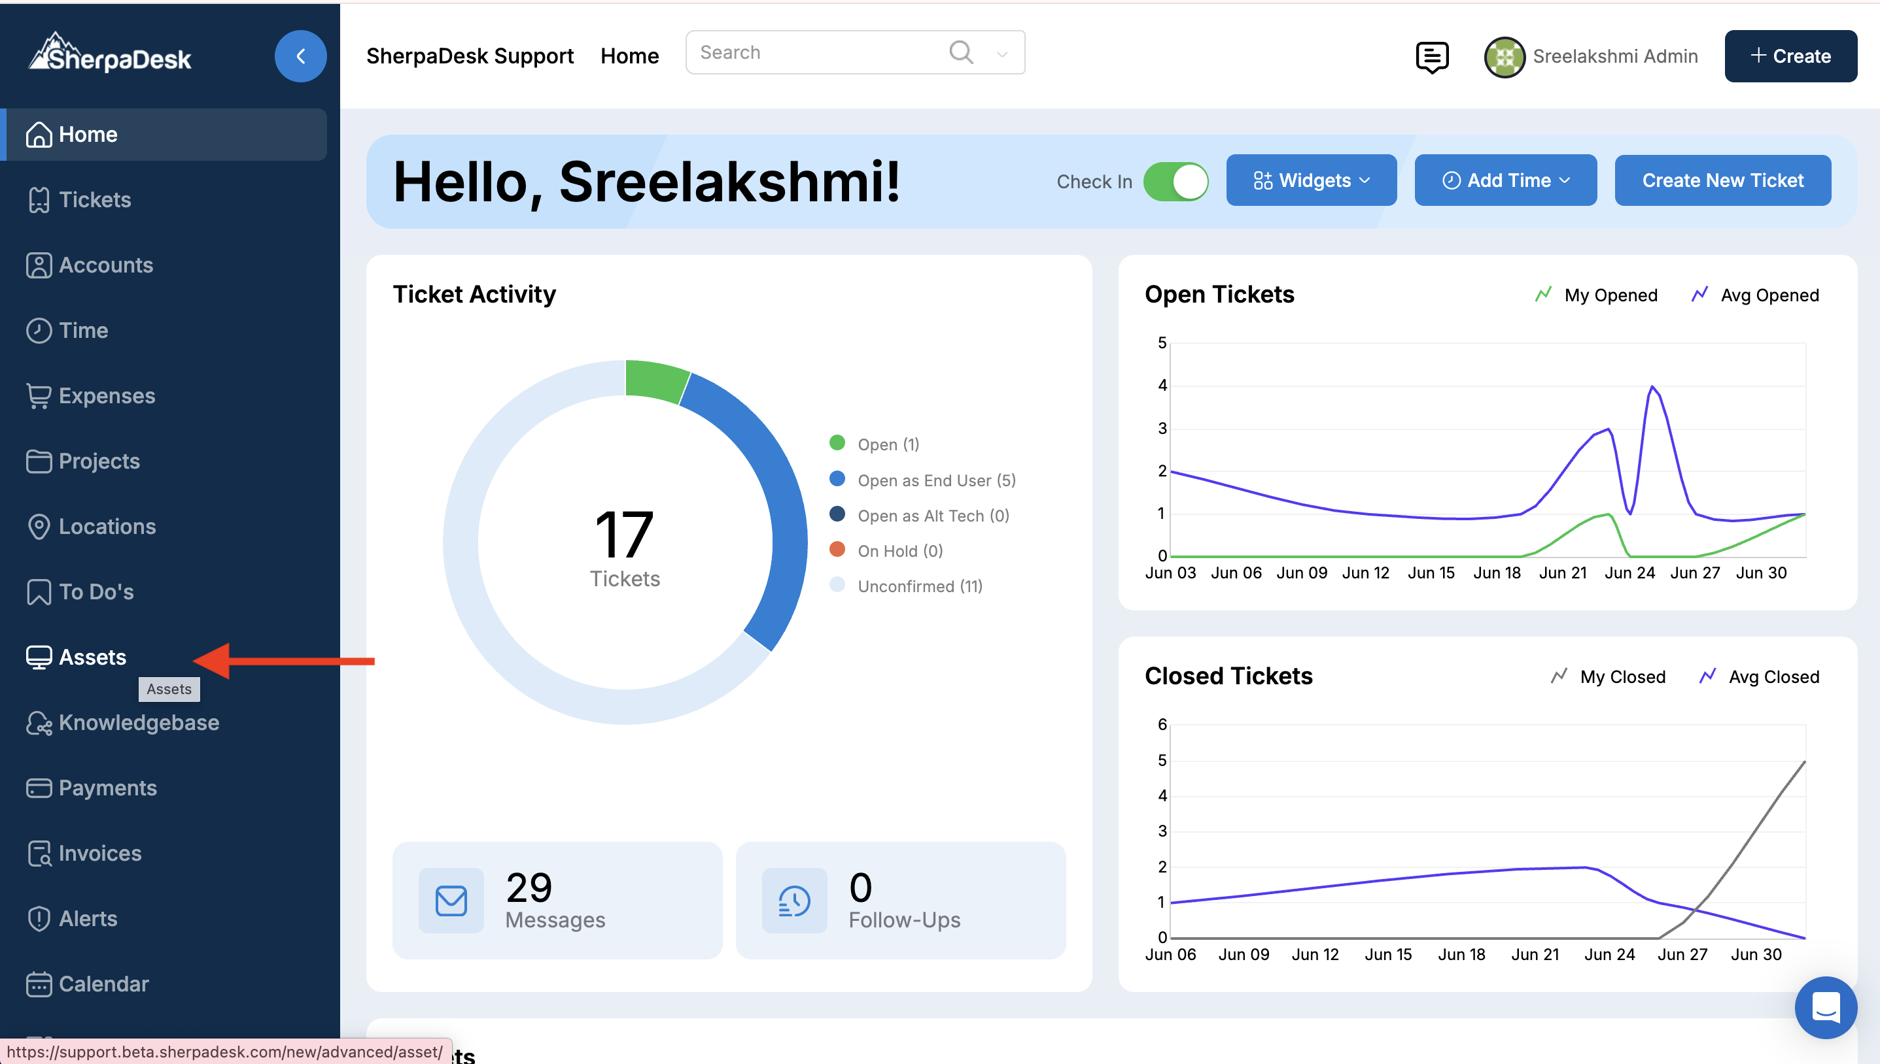Screen dimensions: 1880x1064
Task: Click the Create button in header
Action: pyautogui.click(x=1790, y=56)
